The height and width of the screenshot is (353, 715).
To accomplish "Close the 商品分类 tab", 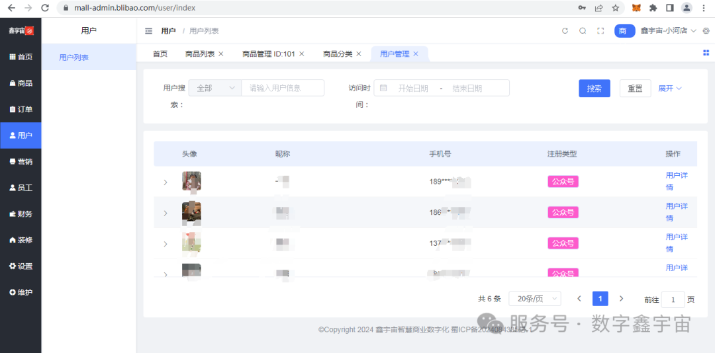I will tap(359, 54).
